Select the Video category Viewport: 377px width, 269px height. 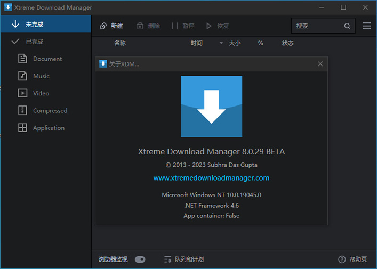46,93
